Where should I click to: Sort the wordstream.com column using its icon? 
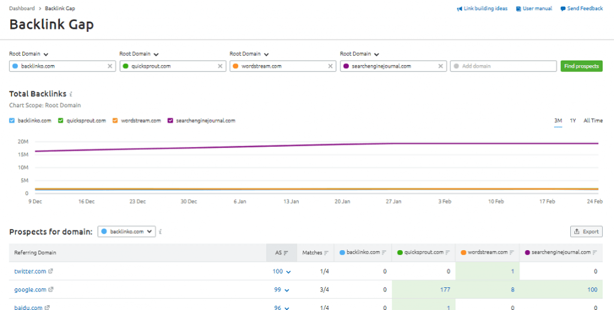click(x=512, y=252)
